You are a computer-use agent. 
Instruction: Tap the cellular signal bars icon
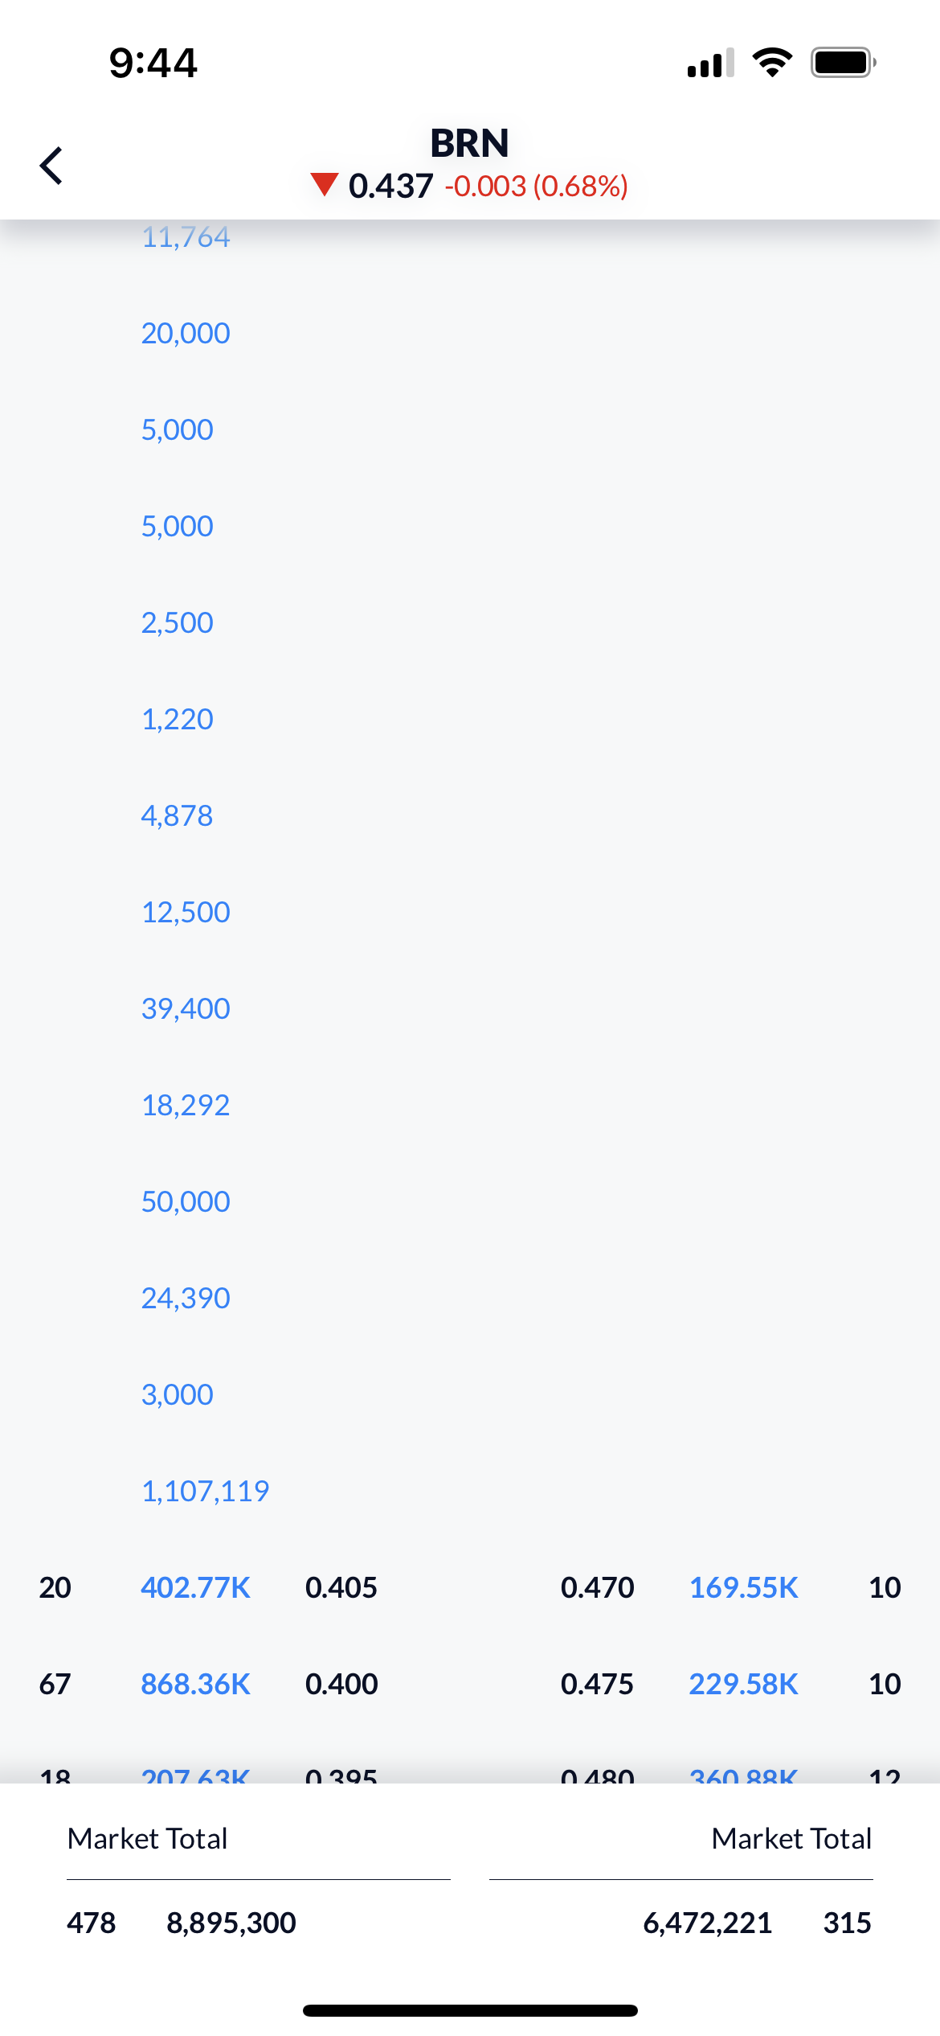pos(710,63)
